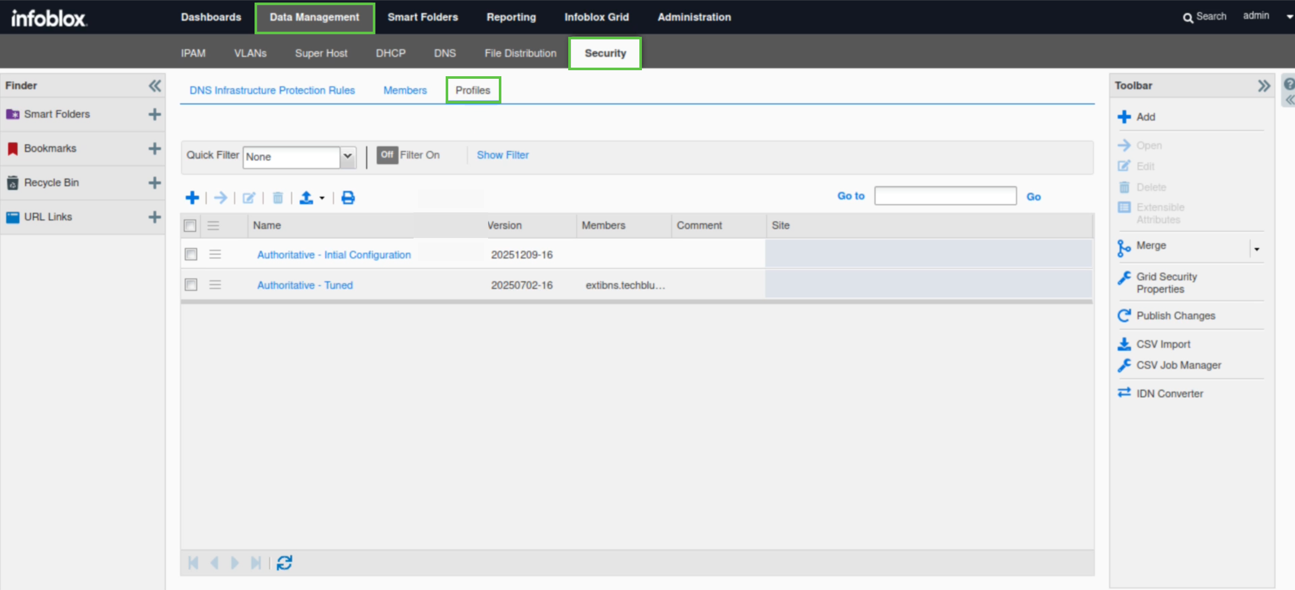Open action menu for Authoritative - Tuned row

215,285
